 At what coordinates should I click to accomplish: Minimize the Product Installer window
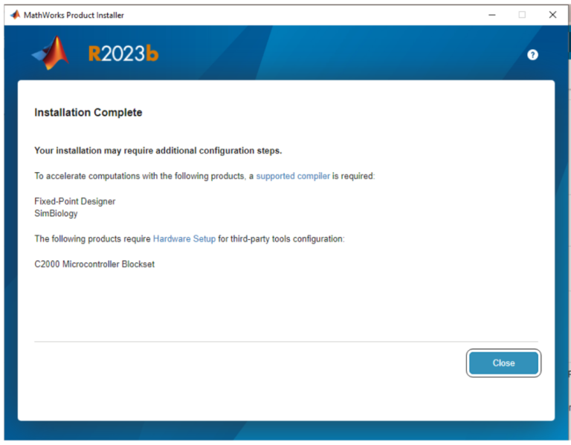click(x=492, y=15)
